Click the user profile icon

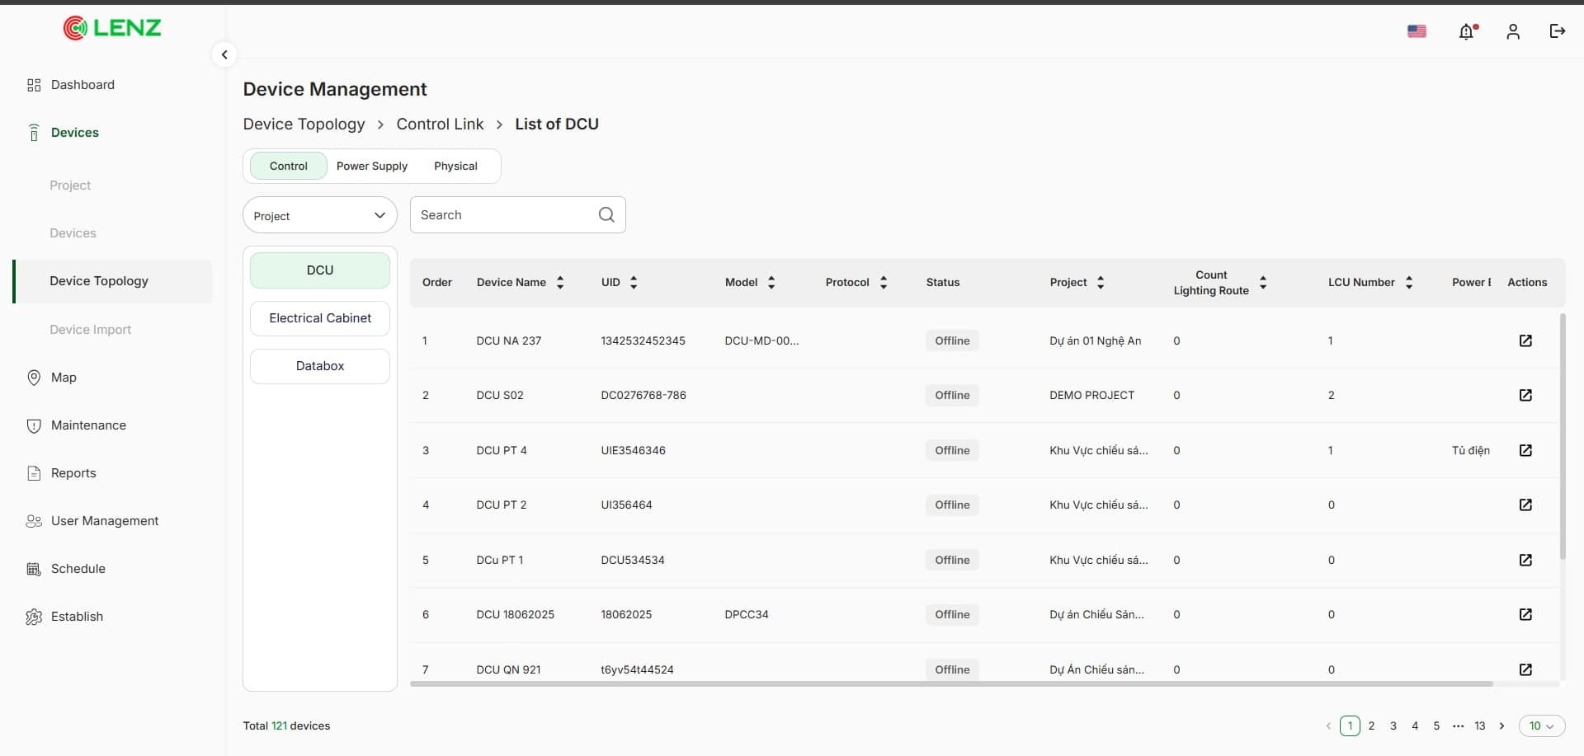(1512, 31)
